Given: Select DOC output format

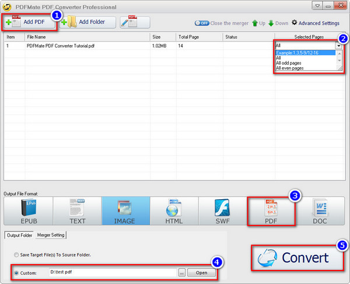Looking at the screenshot, I should 320,211.
